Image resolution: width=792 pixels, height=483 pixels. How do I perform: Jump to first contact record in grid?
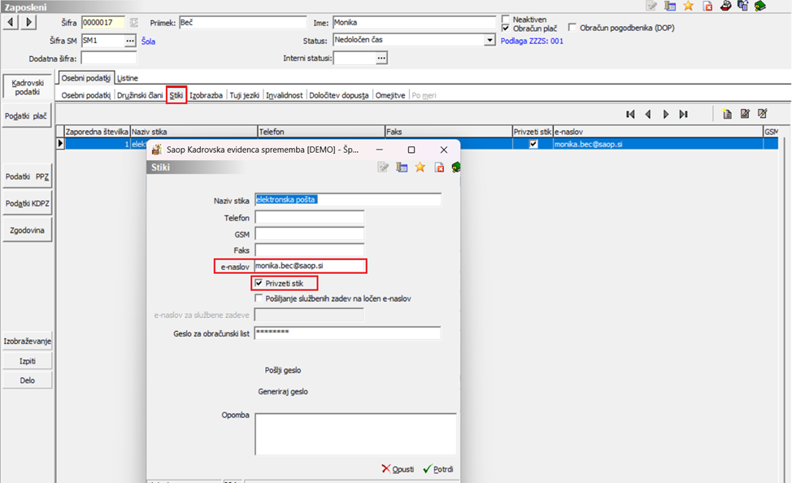pos(630,114)
